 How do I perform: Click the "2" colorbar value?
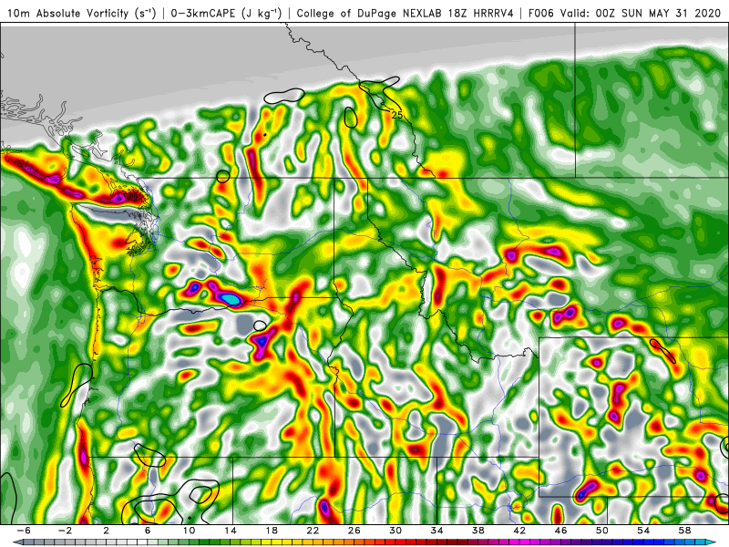coord(107,531)
